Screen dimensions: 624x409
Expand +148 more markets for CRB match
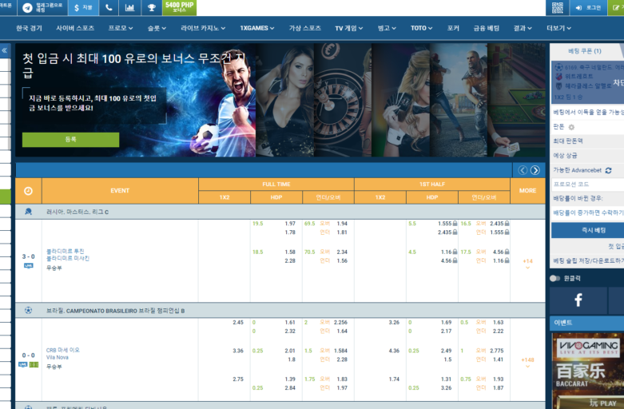click(x=527, y=362)
